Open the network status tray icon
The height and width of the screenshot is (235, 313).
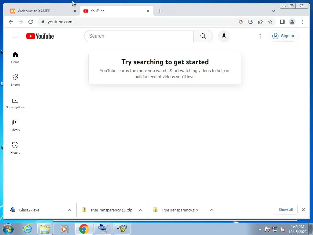coord(275,229)
